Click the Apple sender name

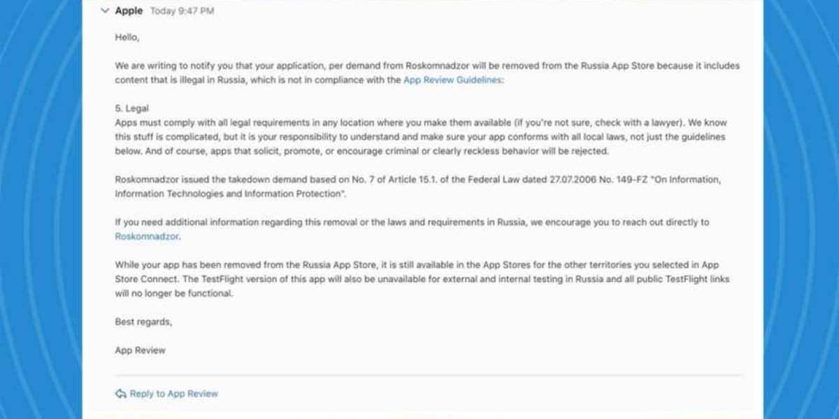pos(129,11)
